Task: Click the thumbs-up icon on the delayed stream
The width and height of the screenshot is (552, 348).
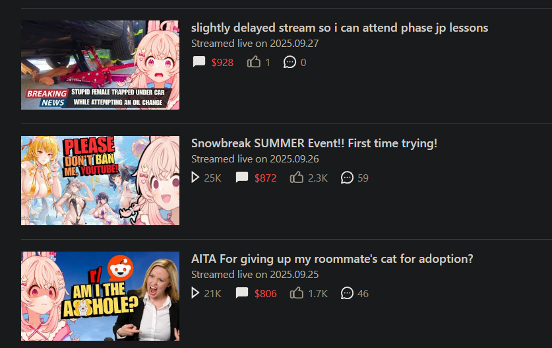Action: [x=254, y=61]
